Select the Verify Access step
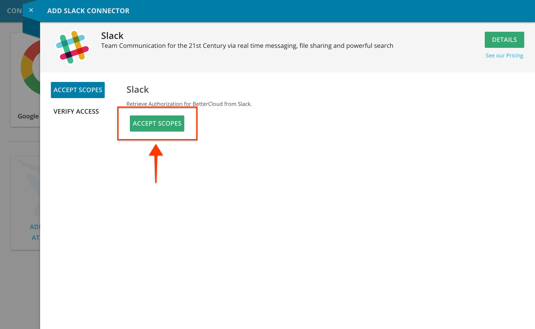Viewport: 535px width, 329px height. [x=76, y=112]
